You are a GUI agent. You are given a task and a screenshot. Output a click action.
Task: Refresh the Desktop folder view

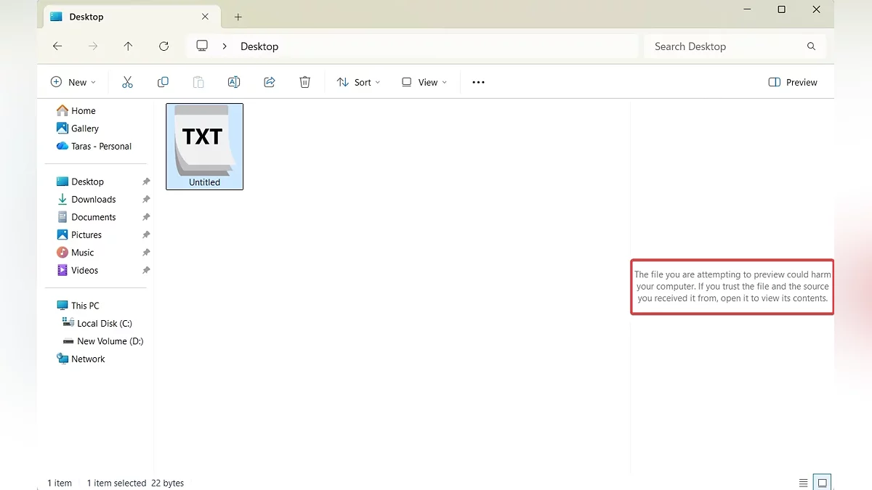tap(163, 46)
